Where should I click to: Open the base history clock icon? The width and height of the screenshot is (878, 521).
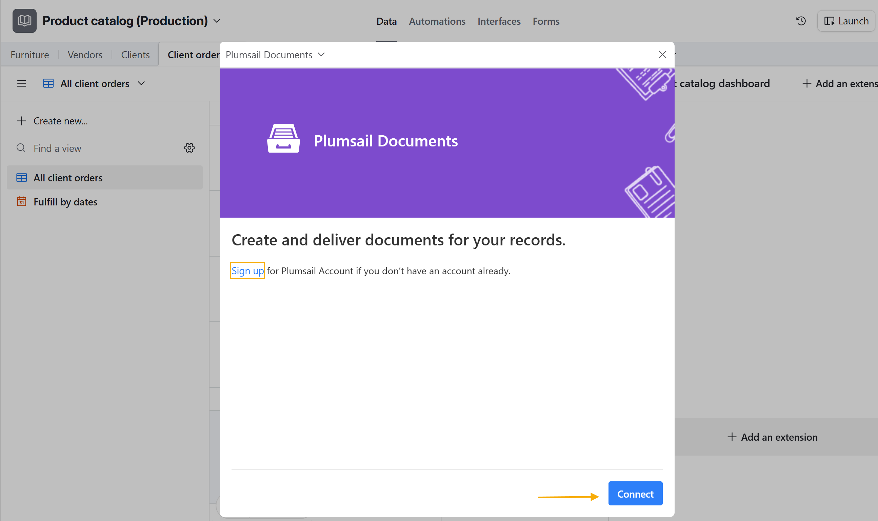click(x=801, y=21)
